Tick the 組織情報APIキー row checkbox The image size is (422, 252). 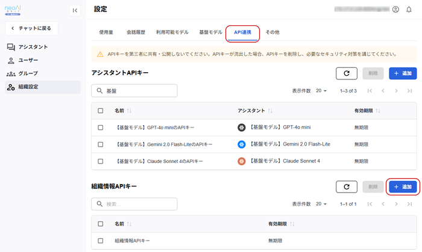click(x=101, y=241)
